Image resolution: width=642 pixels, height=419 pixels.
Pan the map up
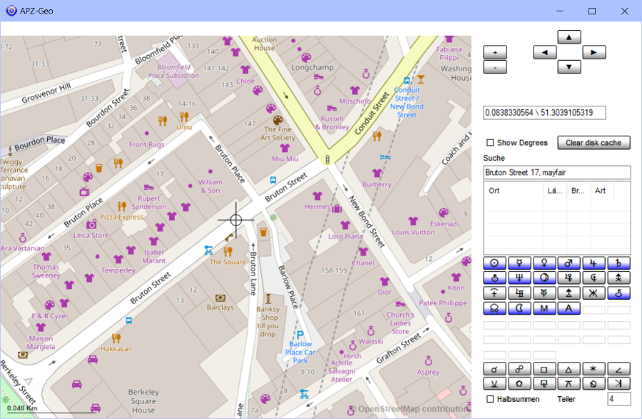click(569, 37)
